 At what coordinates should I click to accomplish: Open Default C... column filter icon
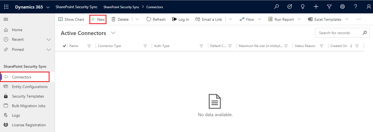(x=230, y=46)
